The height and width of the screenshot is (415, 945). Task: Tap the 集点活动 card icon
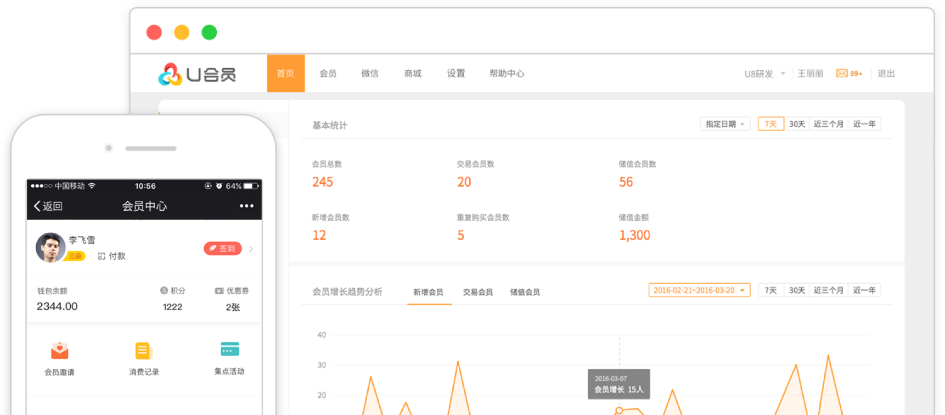(x=229, y=349)
